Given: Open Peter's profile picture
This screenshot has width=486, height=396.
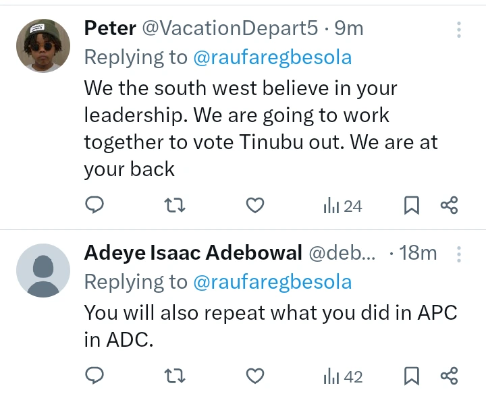Looking at the screenshot, I should coord(43,45).
